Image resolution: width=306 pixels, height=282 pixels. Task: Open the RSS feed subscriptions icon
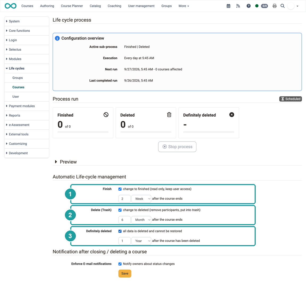[238, 6]
